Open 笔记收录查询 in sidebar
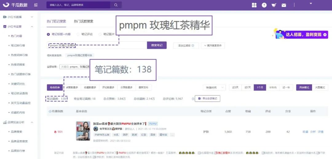This screenshot has width=332, height=159. [19, 93]
